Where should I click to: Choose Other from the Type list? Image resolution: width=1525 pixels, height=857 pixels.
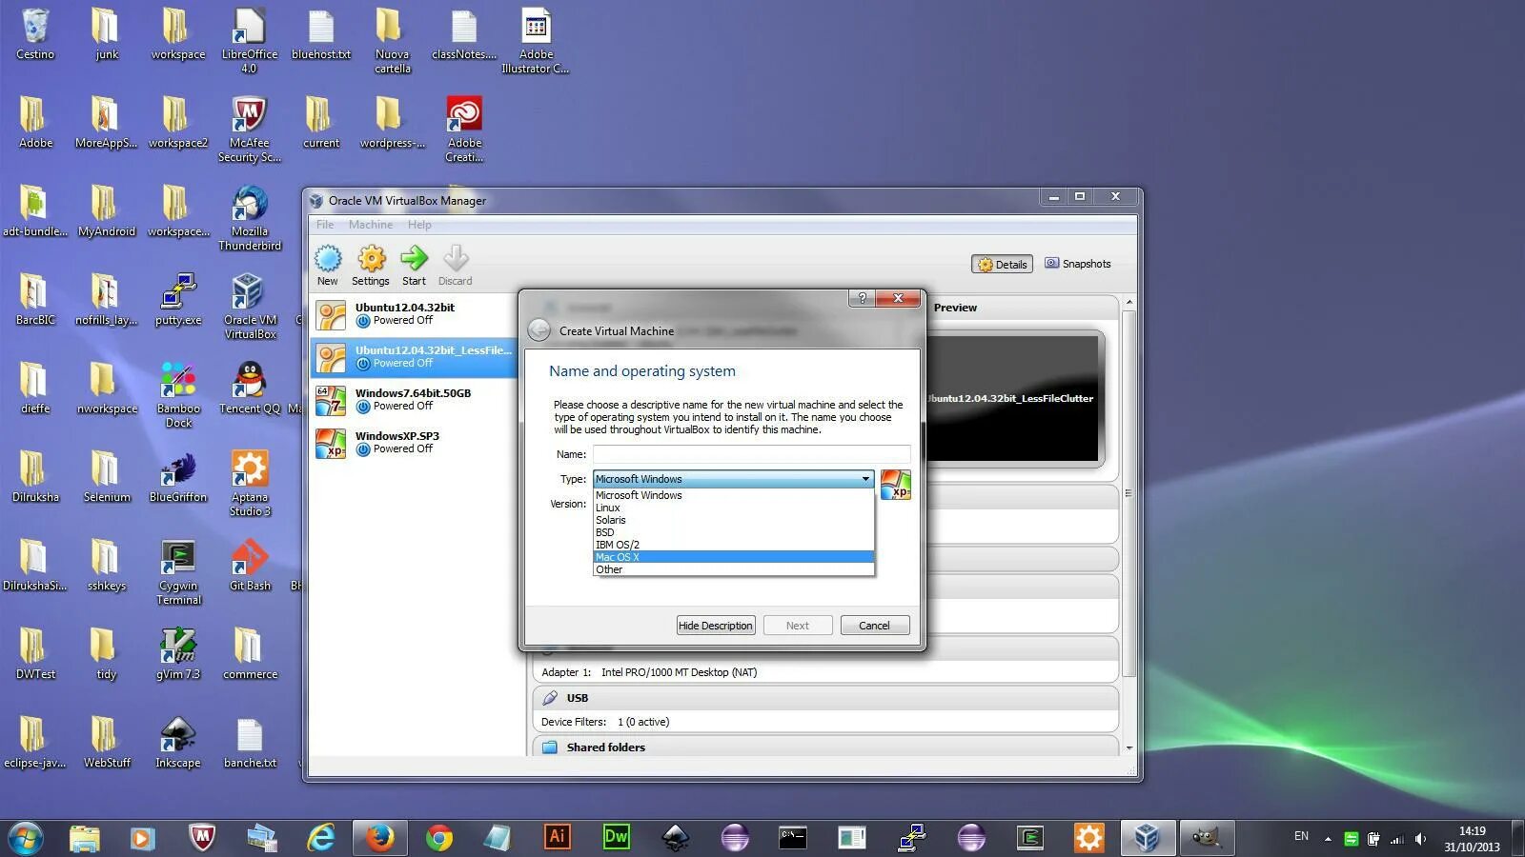tap(733, 569)
